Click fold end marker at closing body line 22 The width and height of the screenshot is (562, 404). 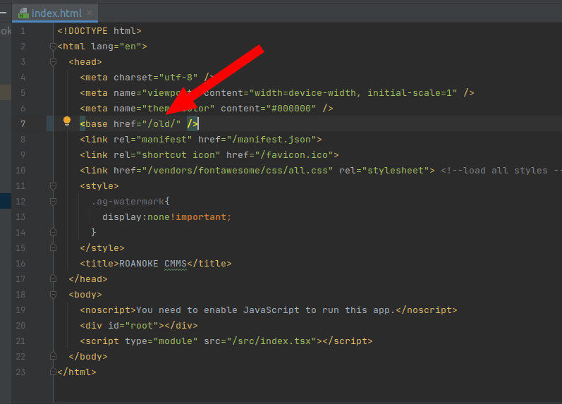coord(53,356)
